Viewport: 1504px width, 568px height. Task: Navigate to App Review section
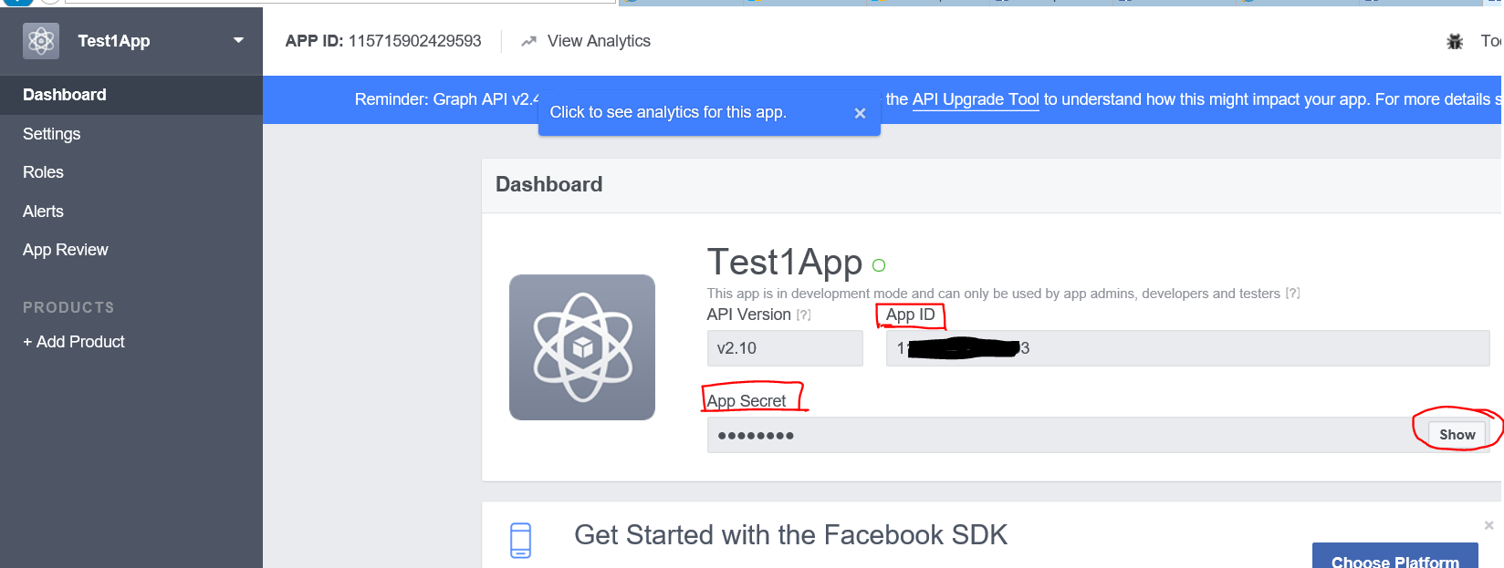point(66,250)
